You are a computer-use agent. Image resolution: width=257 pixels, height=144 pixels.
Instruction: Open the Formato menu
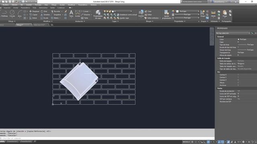click(38, 5)
